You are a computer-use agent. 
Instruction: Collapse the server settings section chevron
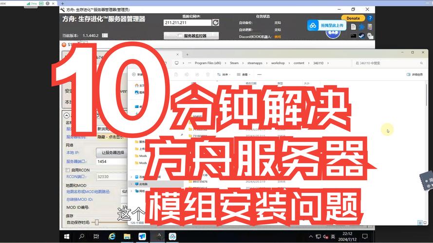(x=67, y=116)
